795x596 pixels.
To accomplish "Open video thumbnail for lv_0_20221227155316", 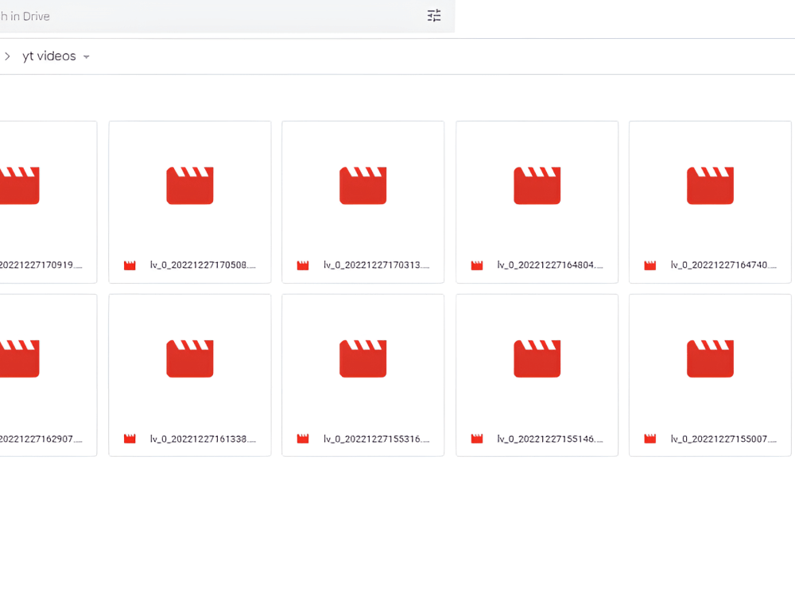I will (x=363, y=359).
